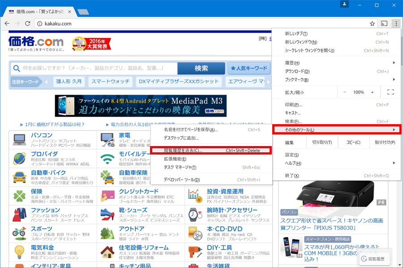Click the new tab button
This screenshot has width=403, height=268.
pyautogui.click(x=83, y=12)
